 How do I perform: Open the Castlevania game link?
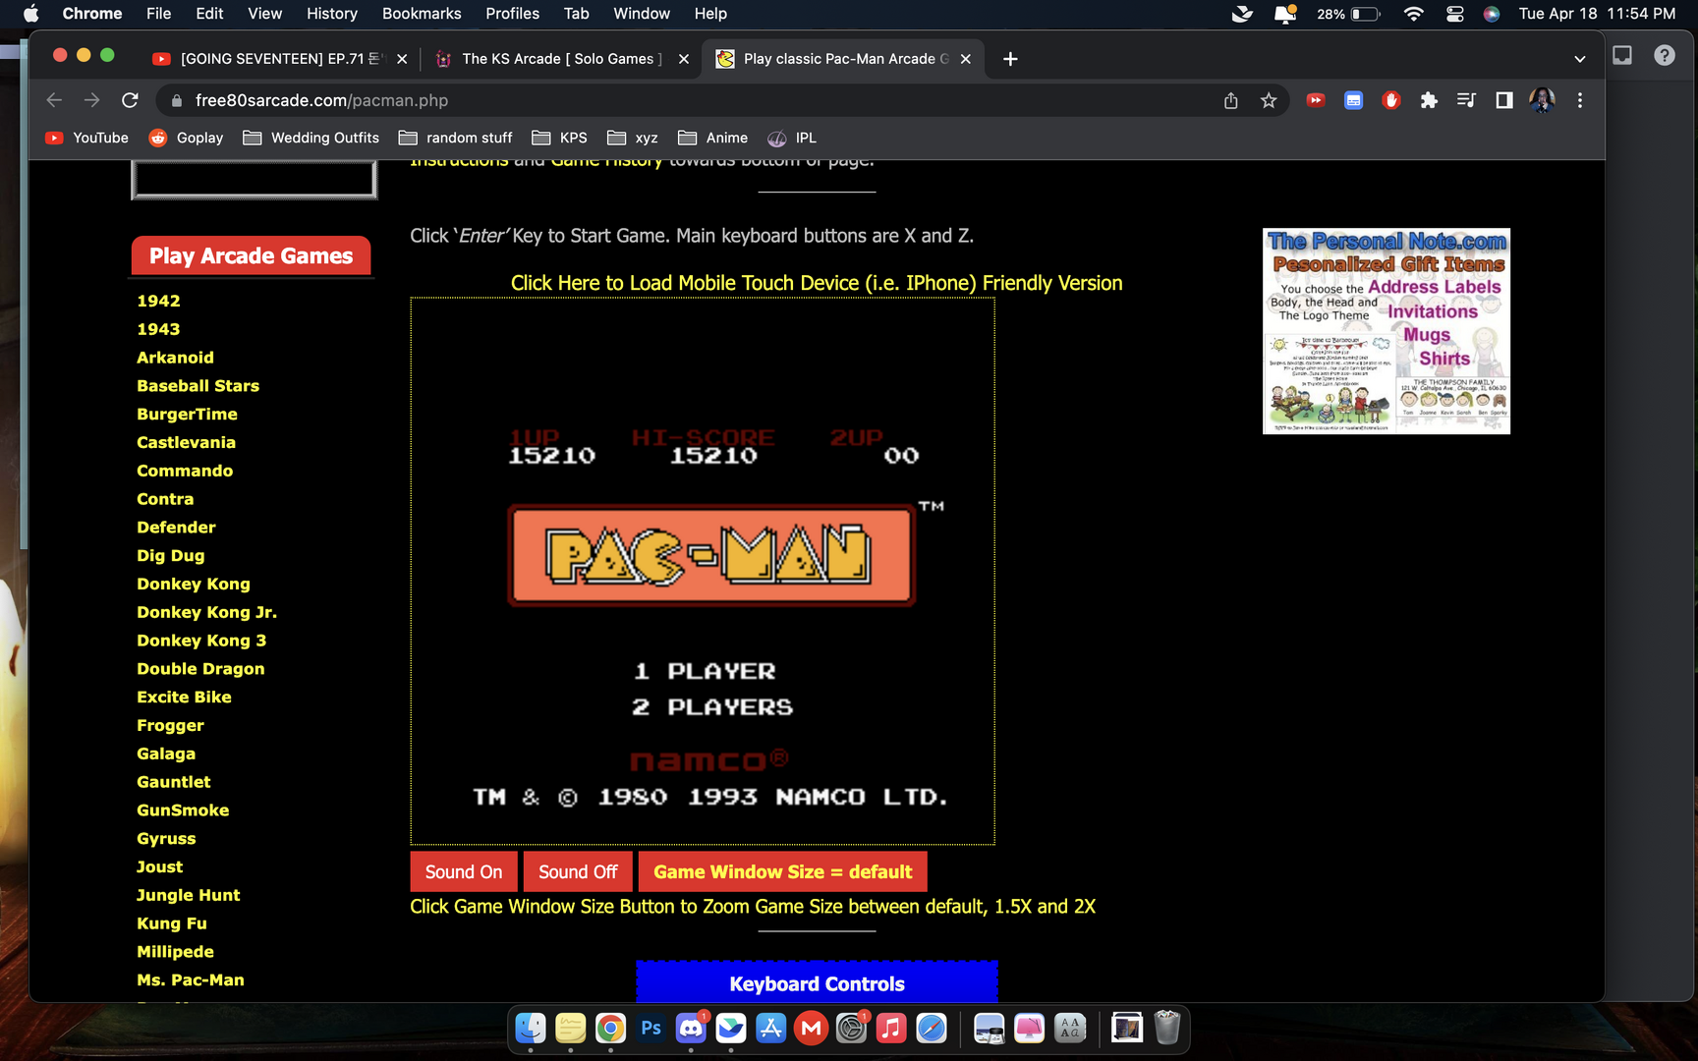pyautogui.click(x=186, y=442)
